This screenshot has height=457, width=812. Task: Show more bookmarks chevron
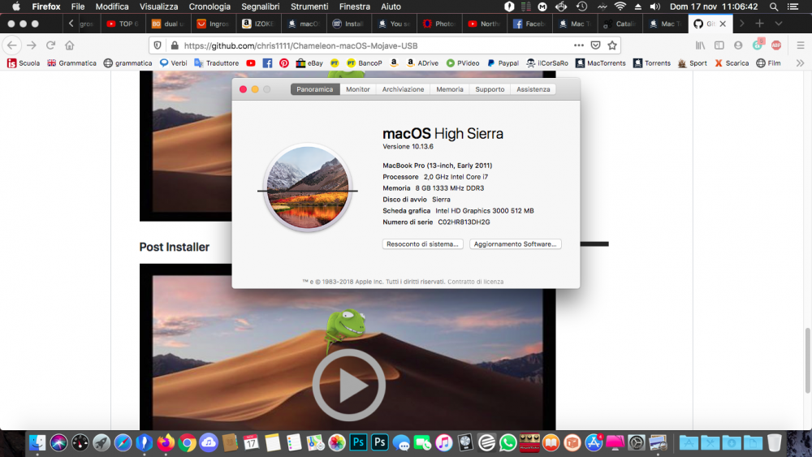tap(800, 63)
